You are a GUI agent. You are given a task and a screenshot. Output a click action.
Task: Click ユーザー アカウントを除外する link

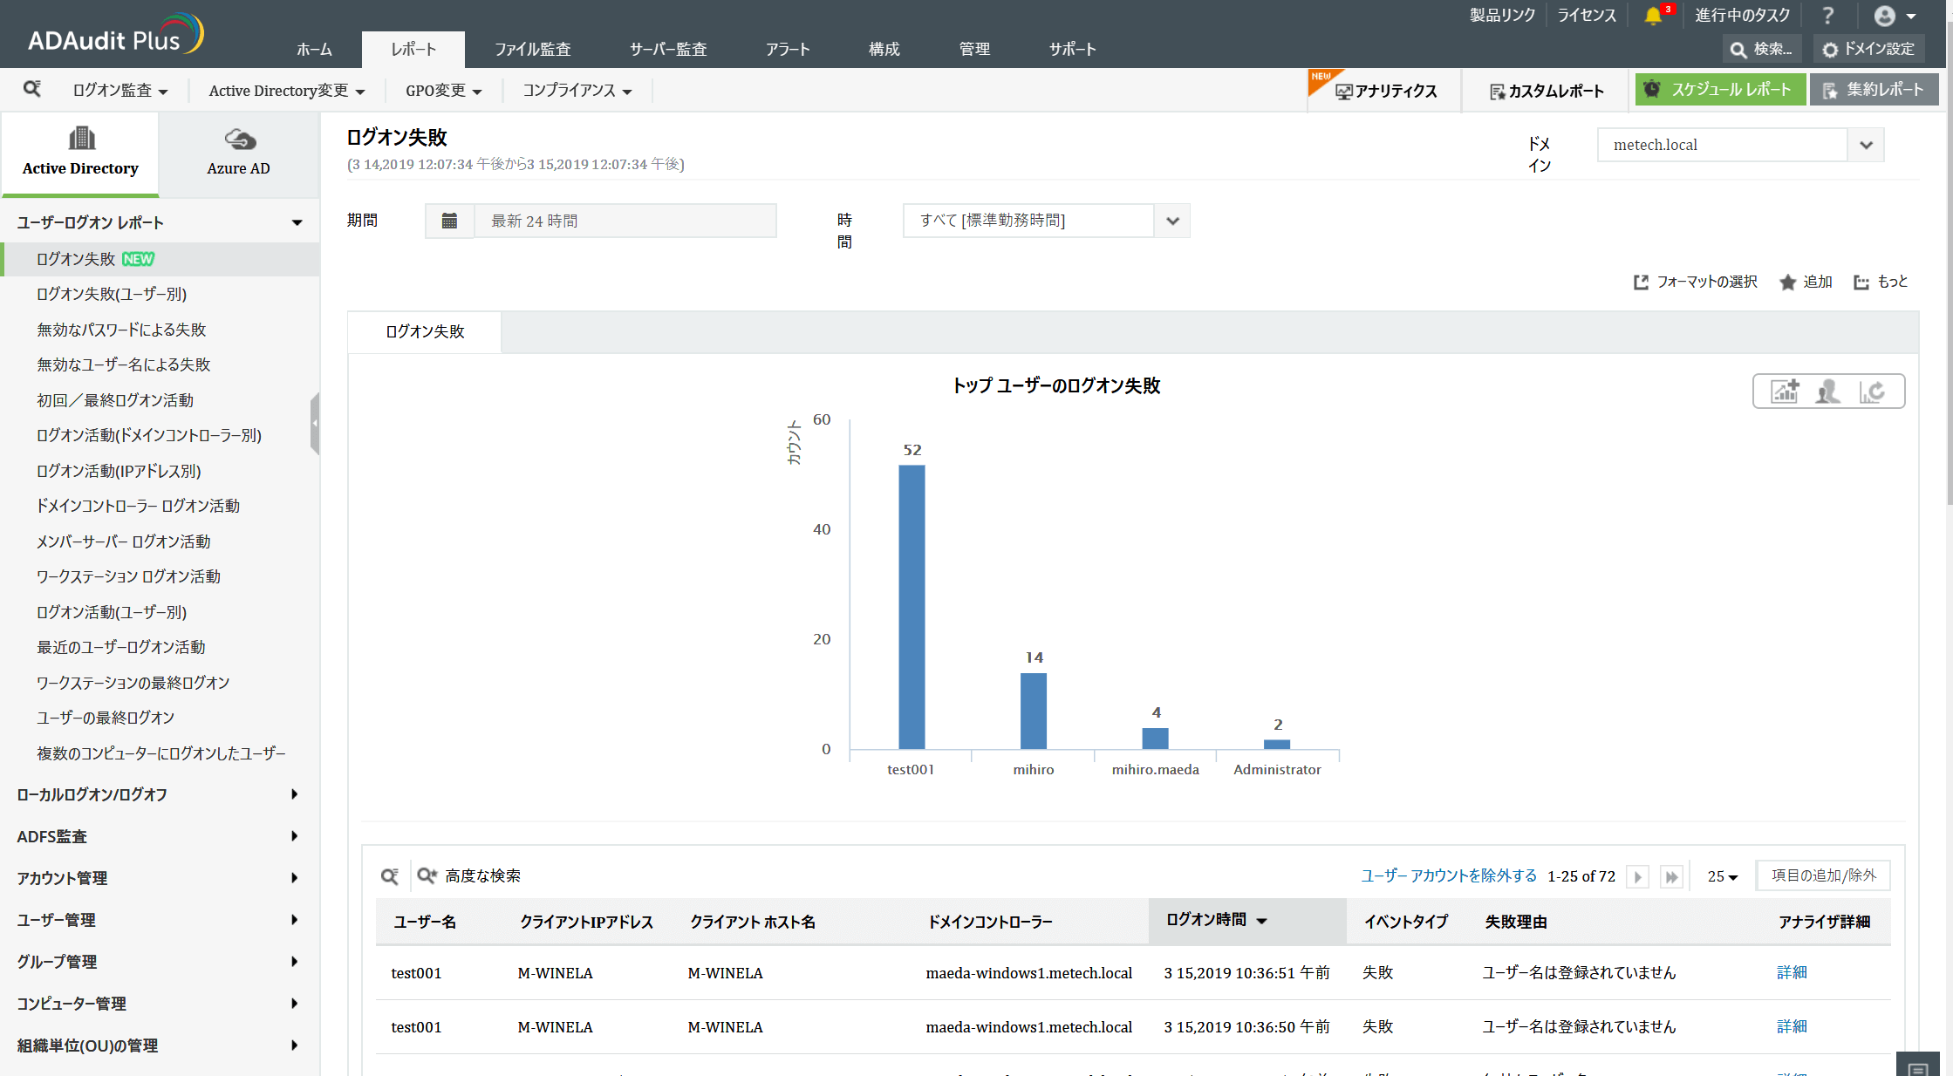(x=1449, y=875)
